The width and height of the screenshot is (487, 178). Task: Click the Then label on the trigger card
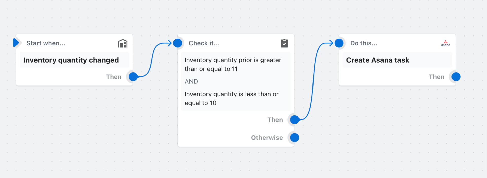114,77
